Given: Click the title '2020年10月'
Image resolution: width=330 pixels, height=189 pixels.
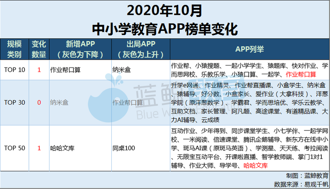Looking at the screenshot, I should [x=165, y=11].
